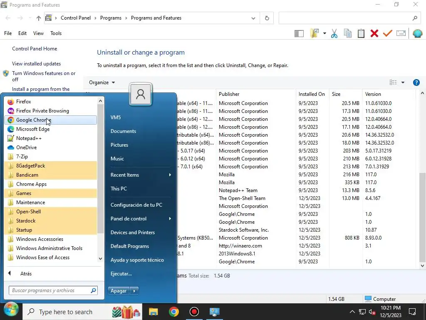Screen dimensions: 426x320
Task: Open OneDrive from start menu
Action: click(x=50, y=147)
